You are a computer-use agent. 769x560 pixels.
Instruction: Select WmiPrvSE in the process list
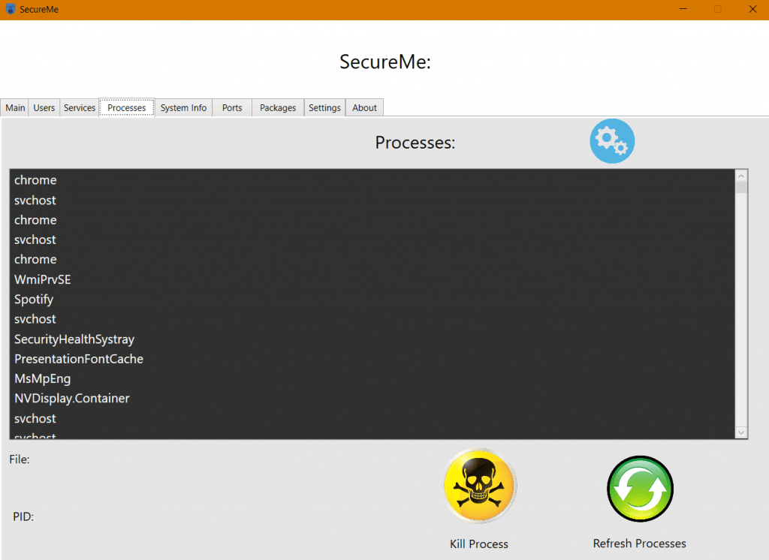click(x=372, y=279)
